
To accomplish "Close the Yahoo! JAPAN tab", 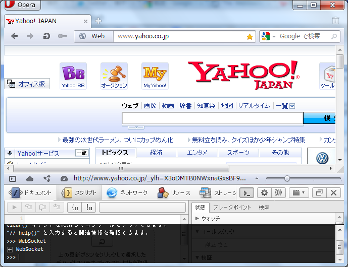I will tap(85, 21).
